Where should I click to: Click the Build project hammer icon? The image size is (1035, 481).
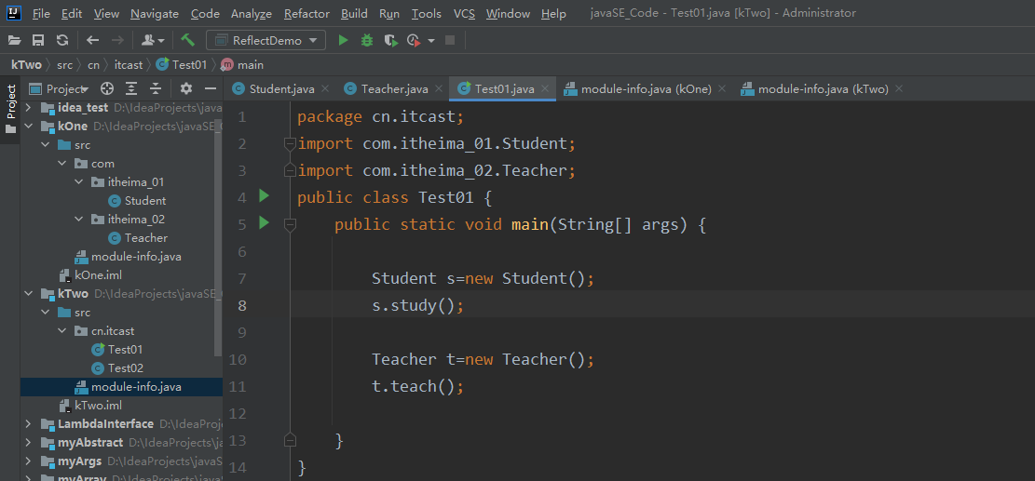coord(188,40)
